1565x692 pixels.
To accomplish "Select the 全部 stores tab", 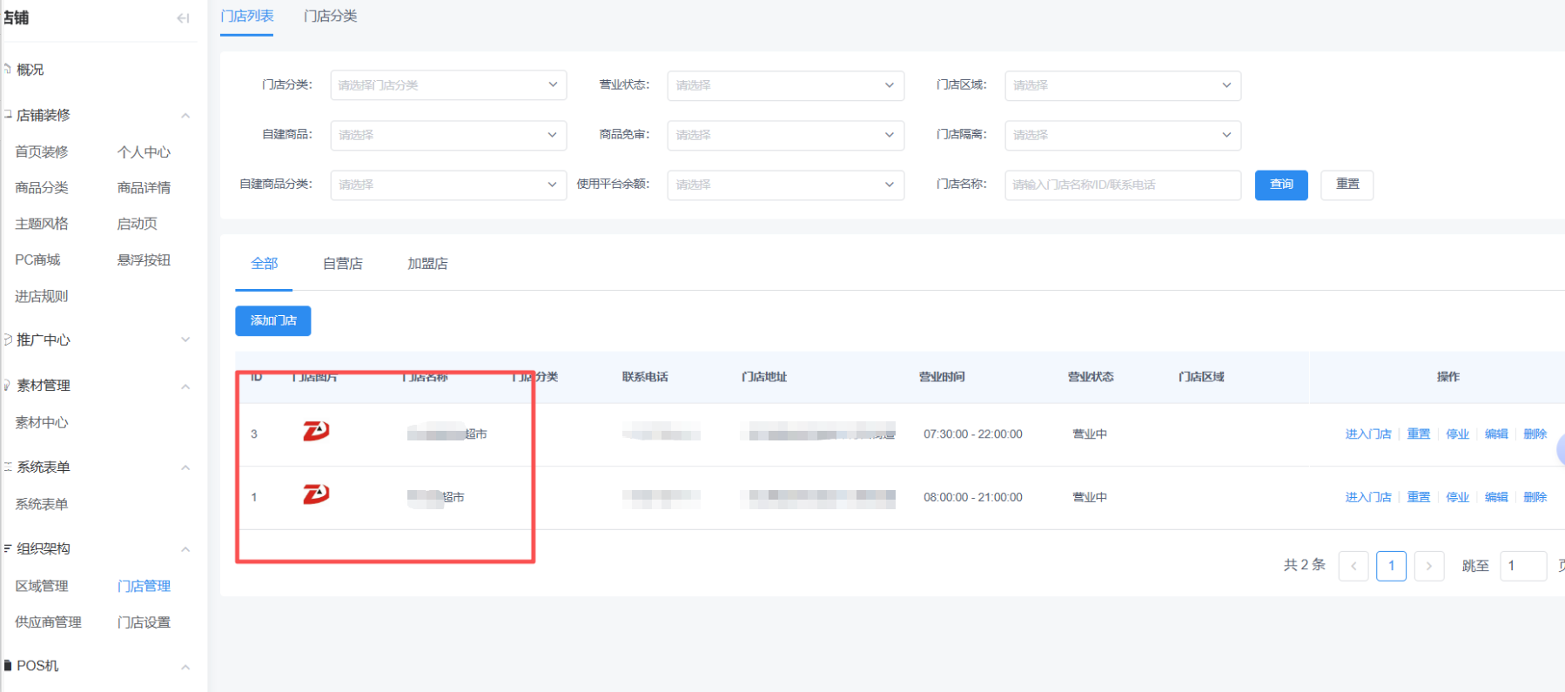I will (x=265, y=264).
